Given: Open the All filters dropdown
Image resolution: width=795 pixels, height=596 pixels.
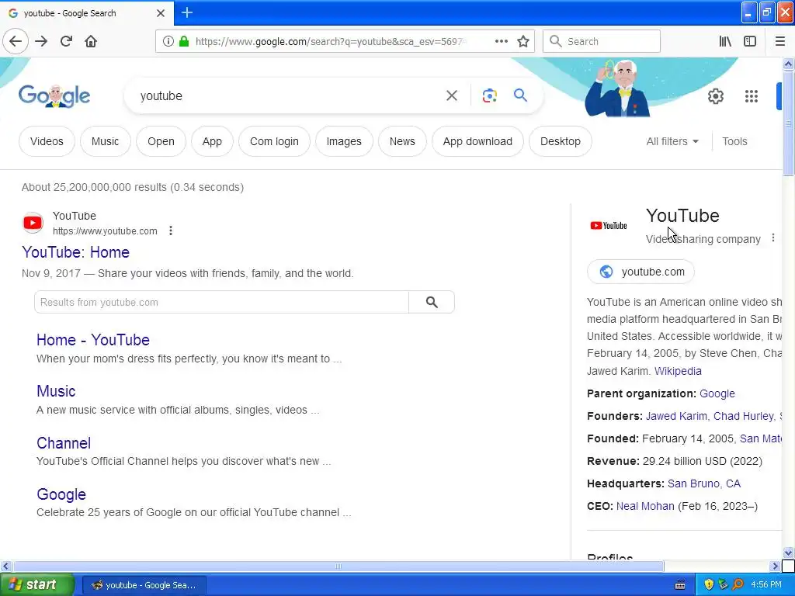Looking at the screenshot, I should coord(672,141).
